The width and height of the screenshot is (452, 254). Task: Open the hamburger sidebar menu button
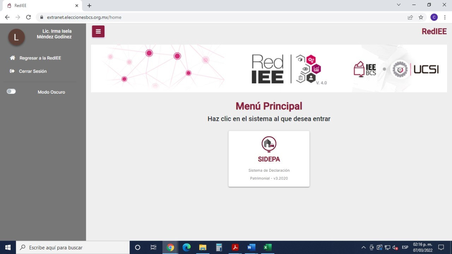(x=98, y=31)
